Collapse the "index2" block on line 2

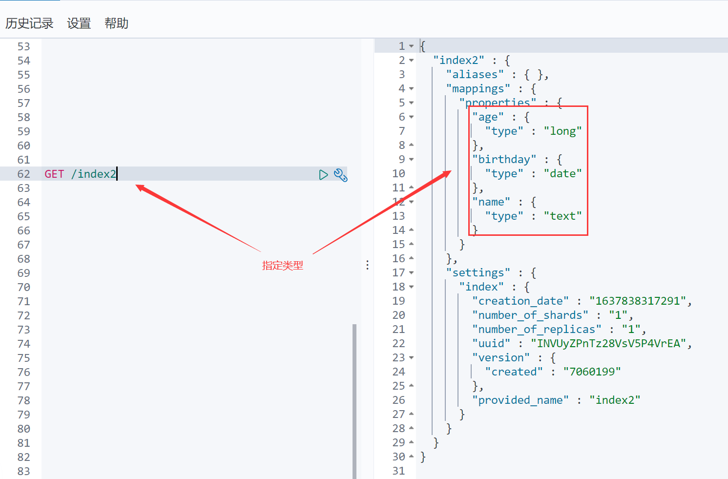[411, 61]
